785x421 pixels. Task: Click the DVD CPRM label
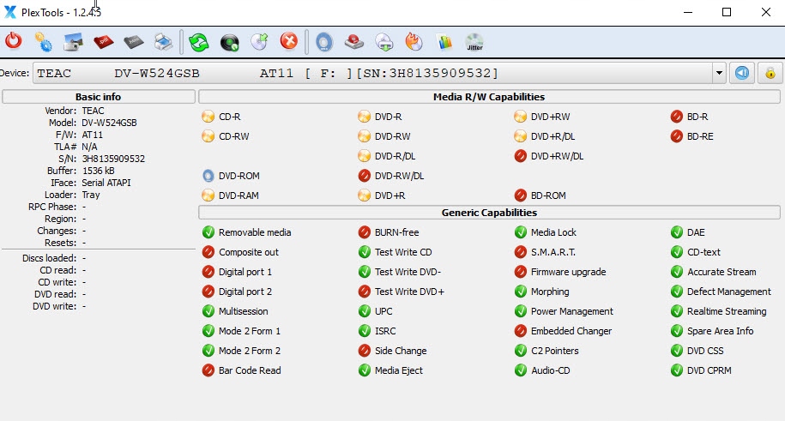coord(709,370)
